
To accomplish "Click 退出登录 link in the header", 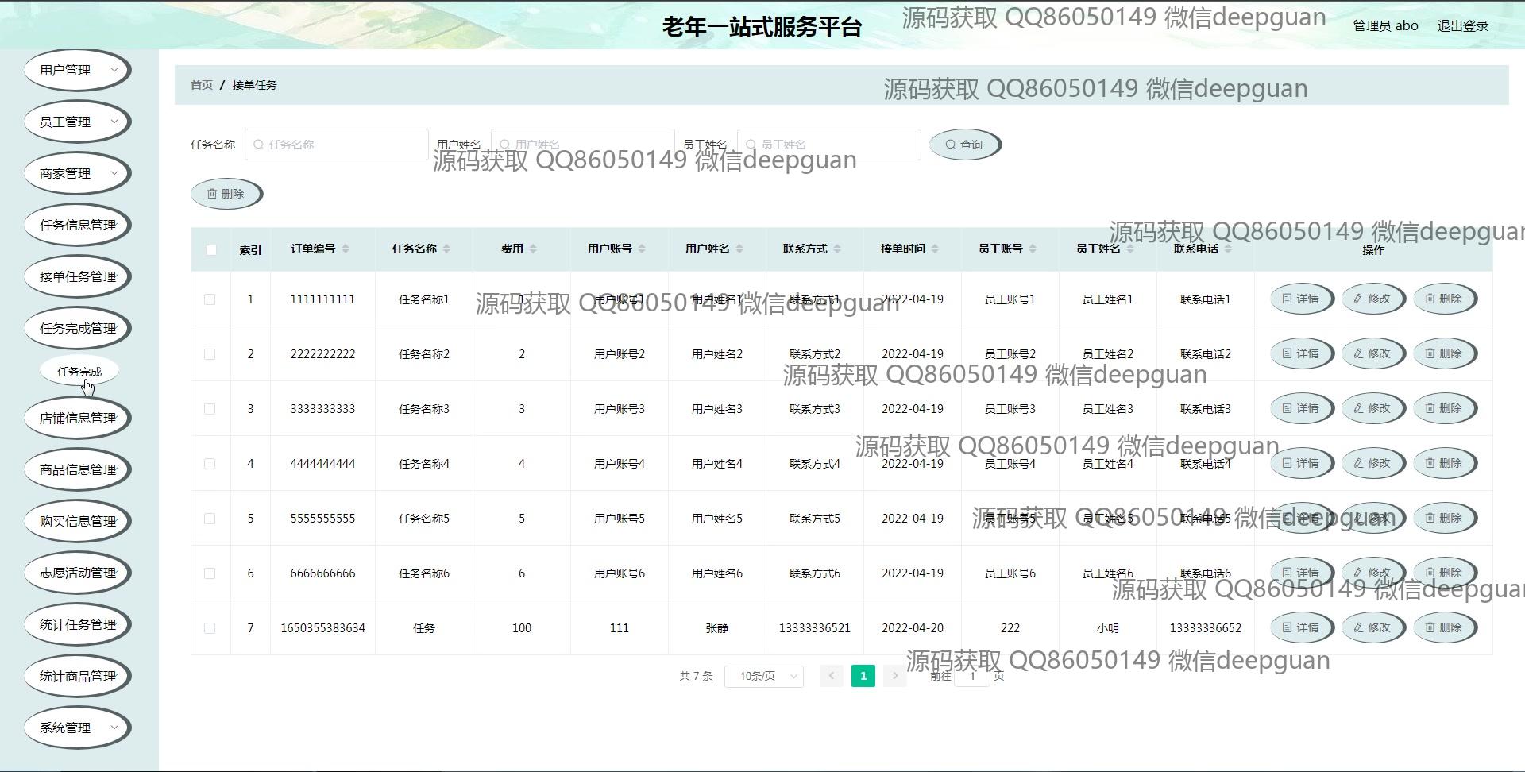I will pos(1462,25).
